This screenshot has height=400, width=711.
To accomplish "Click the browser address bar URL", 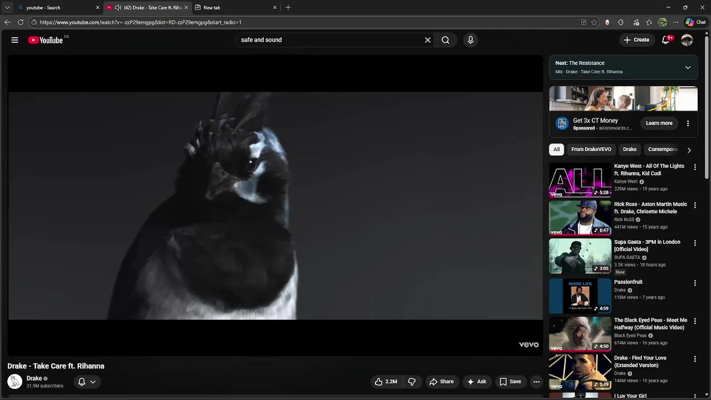I will click(141, 22).
